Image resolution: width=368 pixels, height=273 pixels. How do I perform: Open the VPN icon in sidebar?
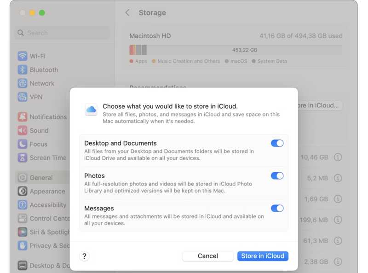point(22,97)
